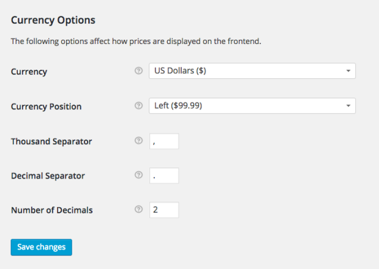379x269 pixels.
Task: Open the US Dollars ($) currency dropdown
Action: pyautogui.click(x=252, y=71)
